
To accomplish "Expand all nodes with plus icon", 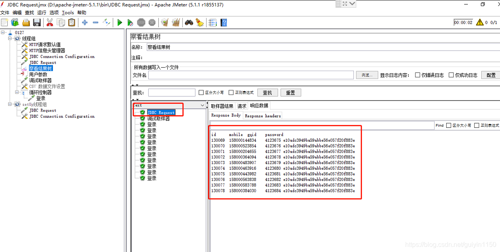I will tap(85, 22).
